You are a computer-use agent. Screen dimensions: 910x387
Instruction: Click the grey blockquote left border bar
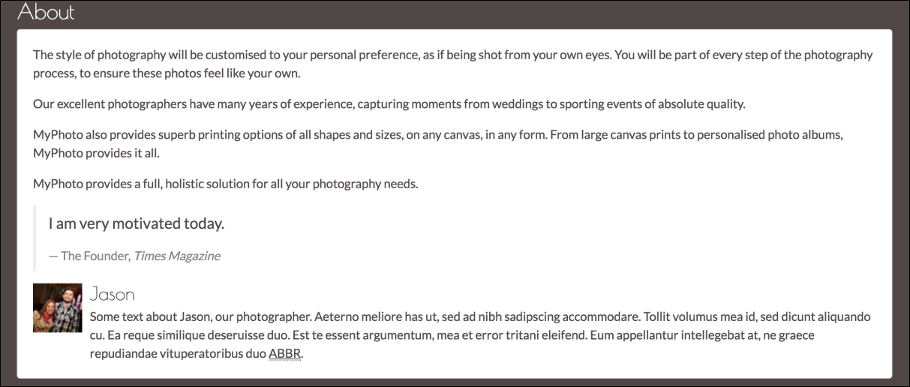click(x=35, y=238)
